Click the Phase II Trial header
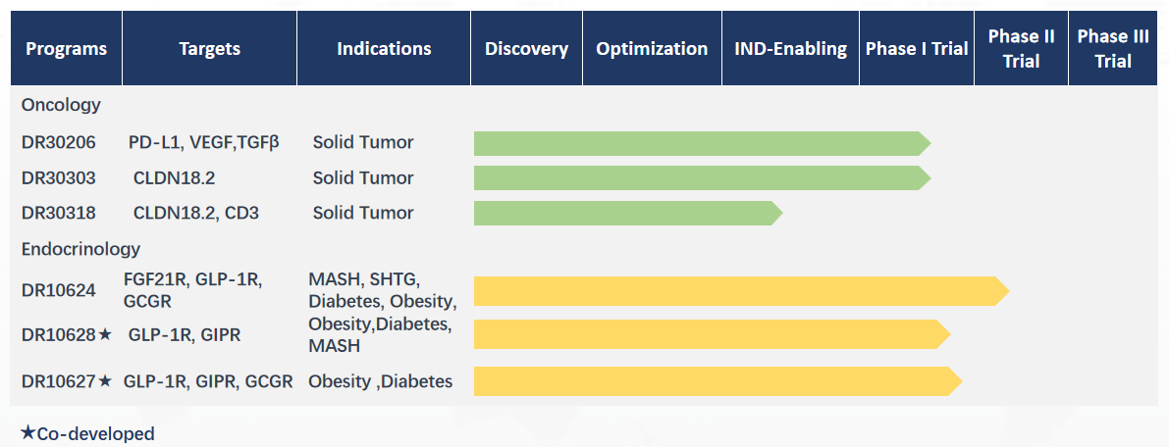Image resolution: width=1169 pixels, height=447 pixels. click(x=1022, y=48)
